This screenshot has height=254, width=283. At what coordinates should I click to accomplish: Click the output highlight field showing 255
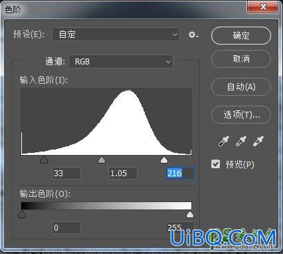point(180,227)
